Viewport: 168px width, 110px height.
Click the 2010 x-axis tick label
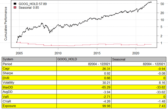pos(58,53)
